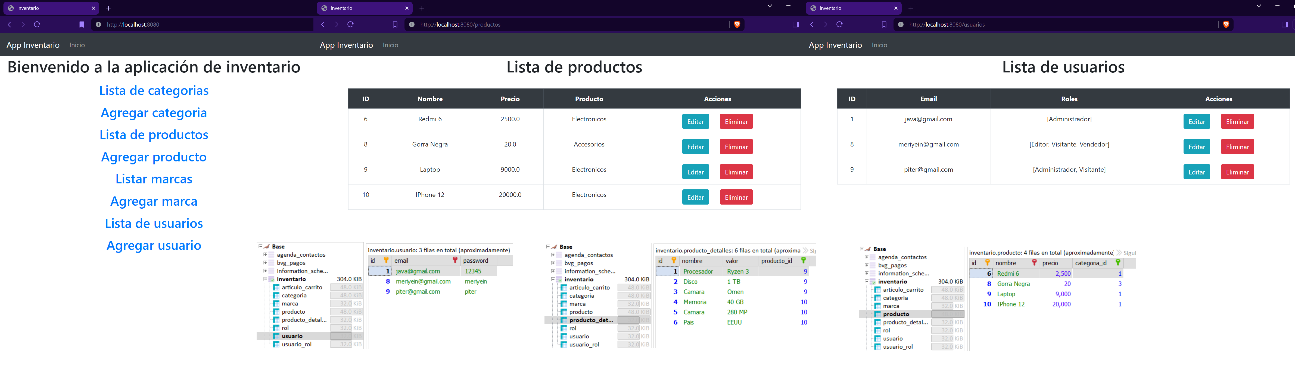Image resolution: width=1295 pixels, height=382 pixels.
Task: Expand bvg_pagos node in the rightmost database tree
Action: 866,265
